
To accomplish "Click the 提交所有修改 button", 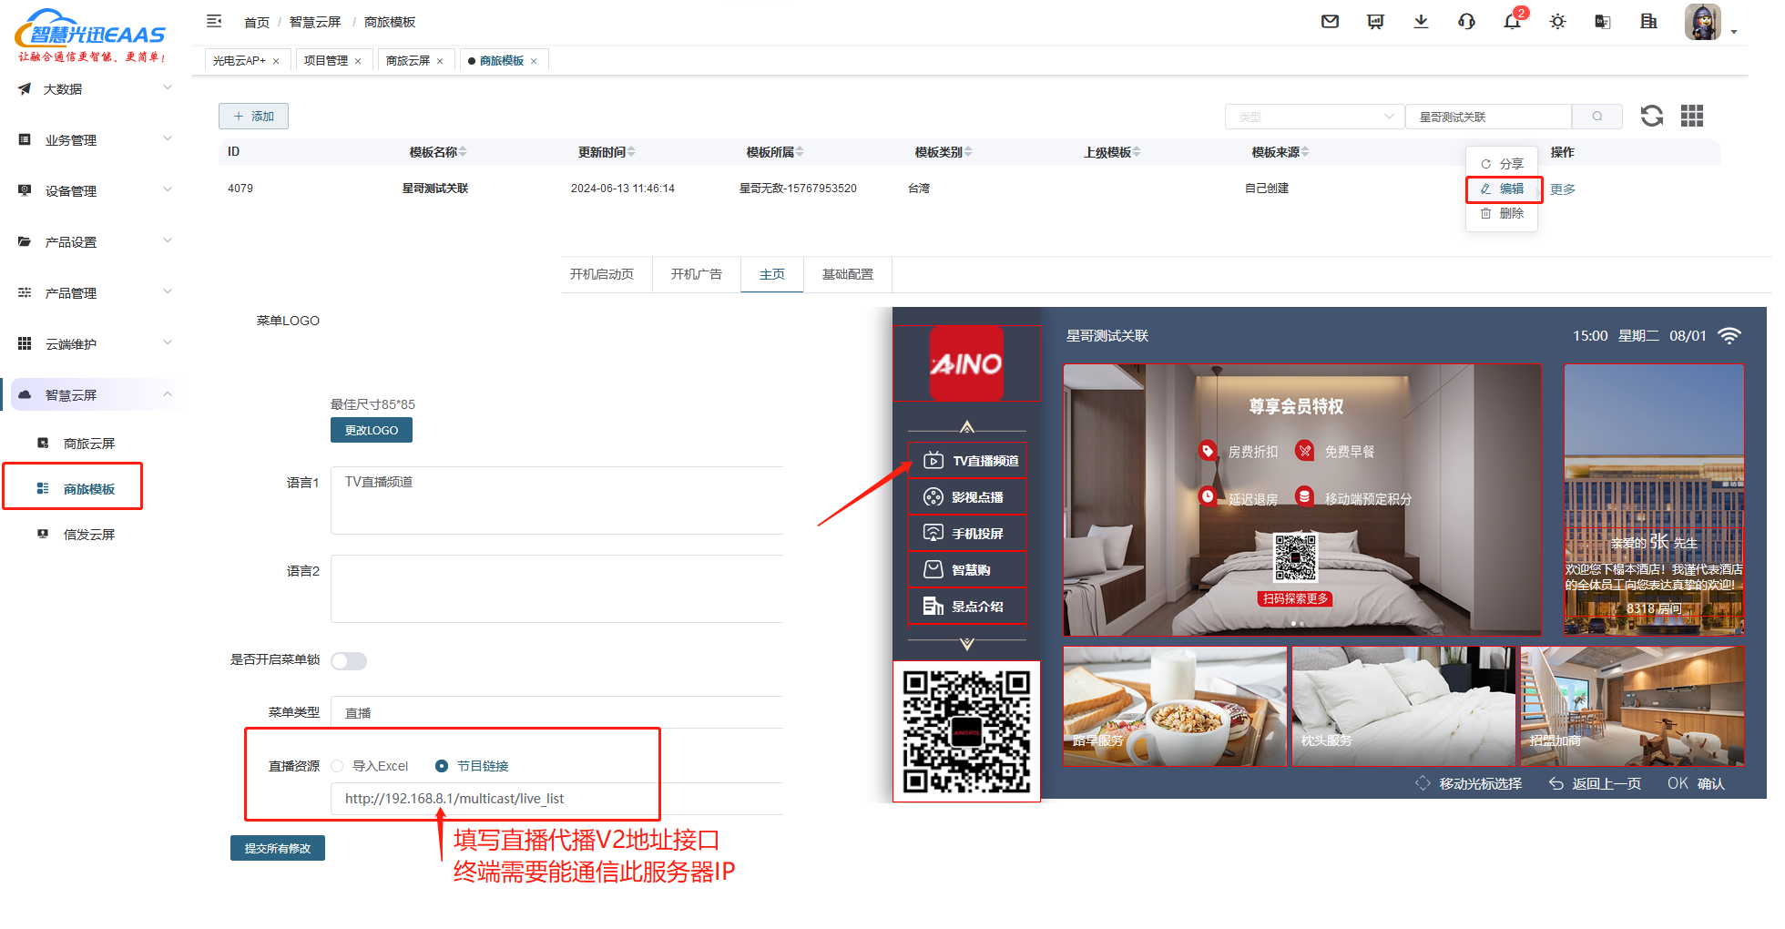I will [x=277, y=848].
